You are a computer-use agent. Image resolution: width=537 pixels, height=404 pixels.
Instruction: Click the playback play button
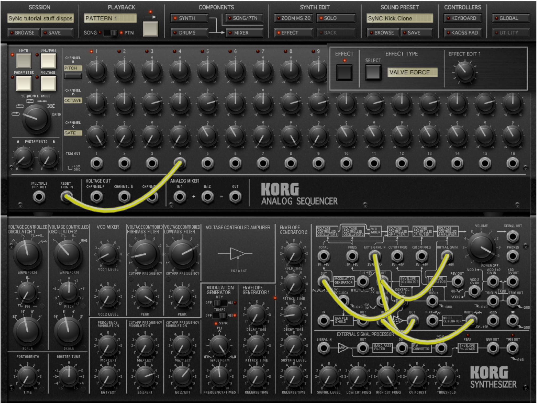point(151,29)
